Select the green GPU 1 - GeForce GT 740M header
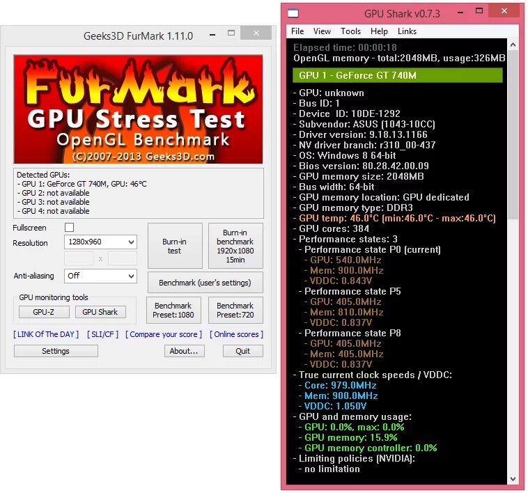This screenshot has width=528, height=493. point(397,75)
